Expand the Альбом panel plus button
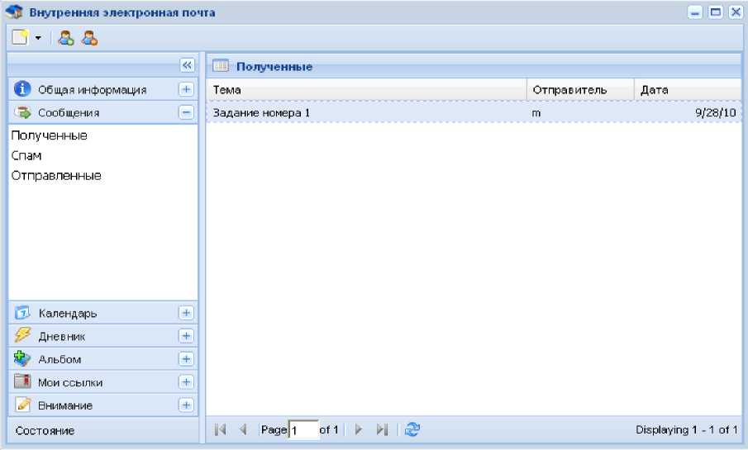Screen dimensions: 748x450 (x=186, y=358)
